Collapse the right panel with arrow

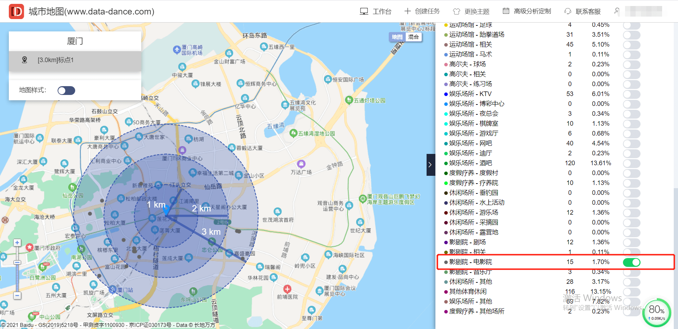430,165
